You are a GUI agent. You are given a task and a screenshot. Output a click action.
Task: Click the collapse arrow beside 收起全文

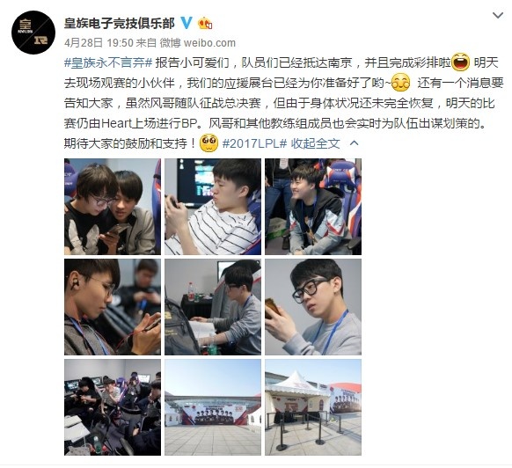(355, 143)
